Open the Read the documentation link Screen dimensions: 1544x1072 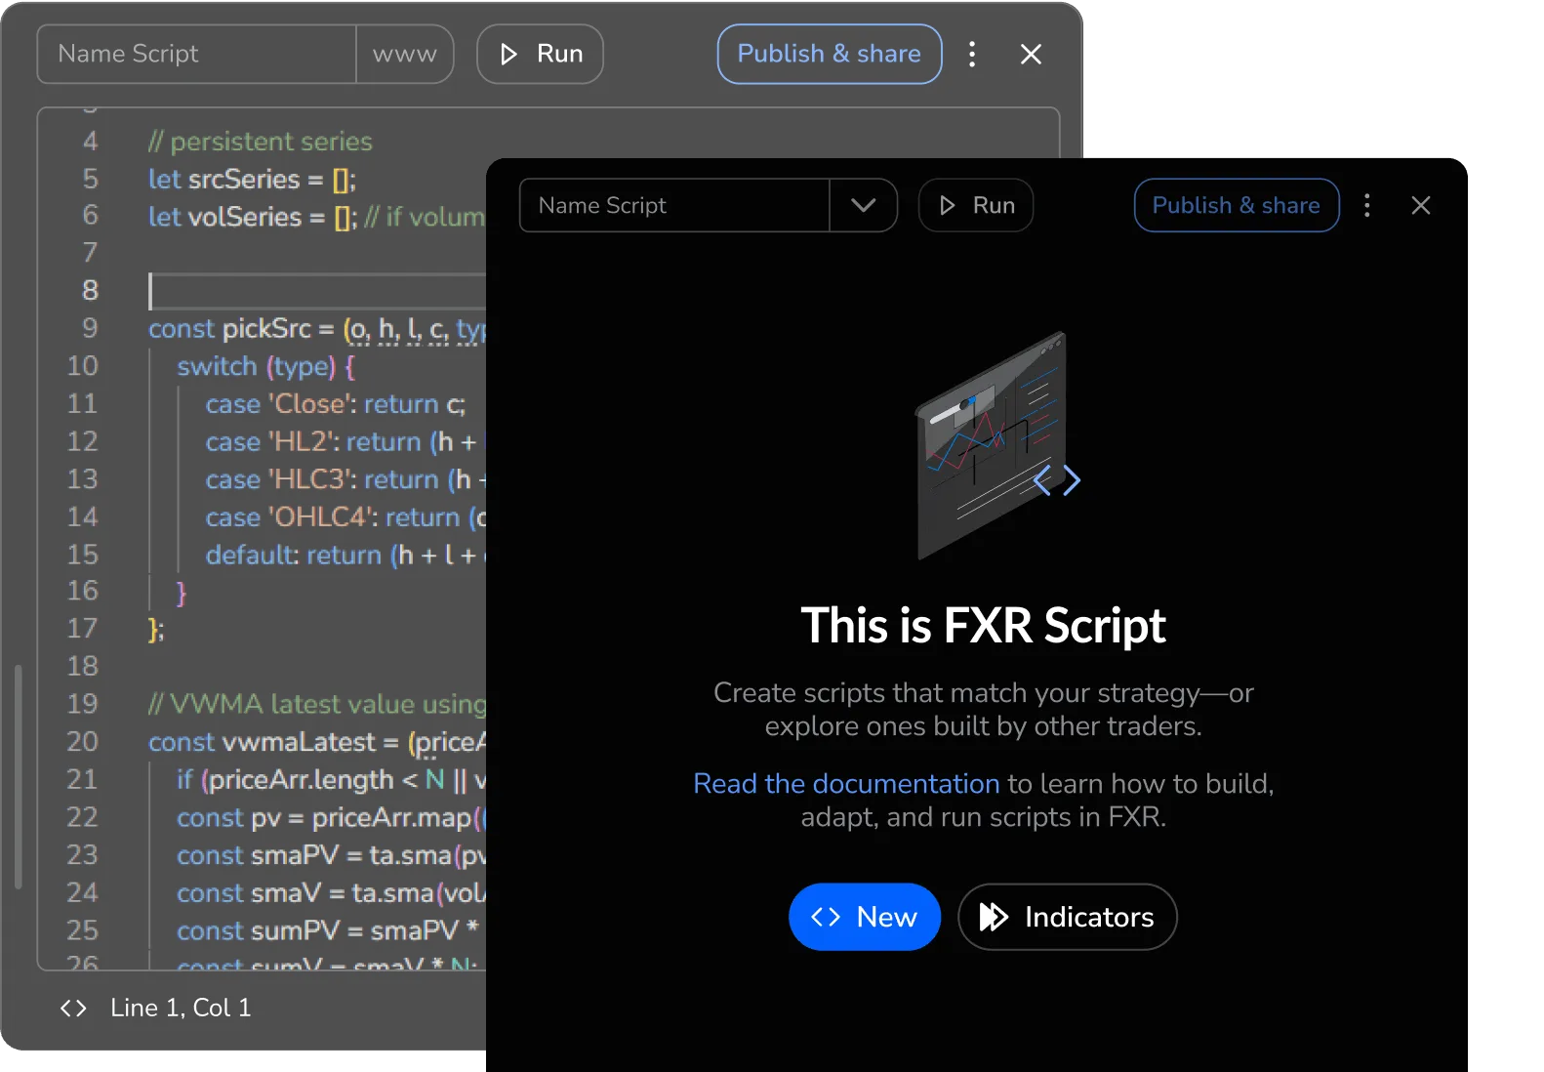846,783
